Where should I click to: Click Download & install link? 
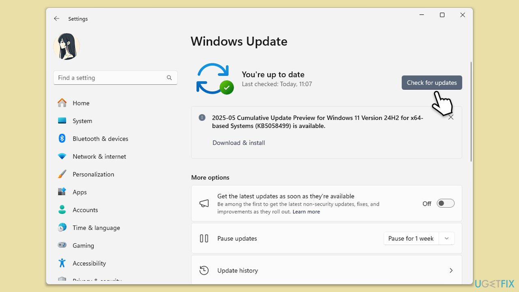click(238, 143)
